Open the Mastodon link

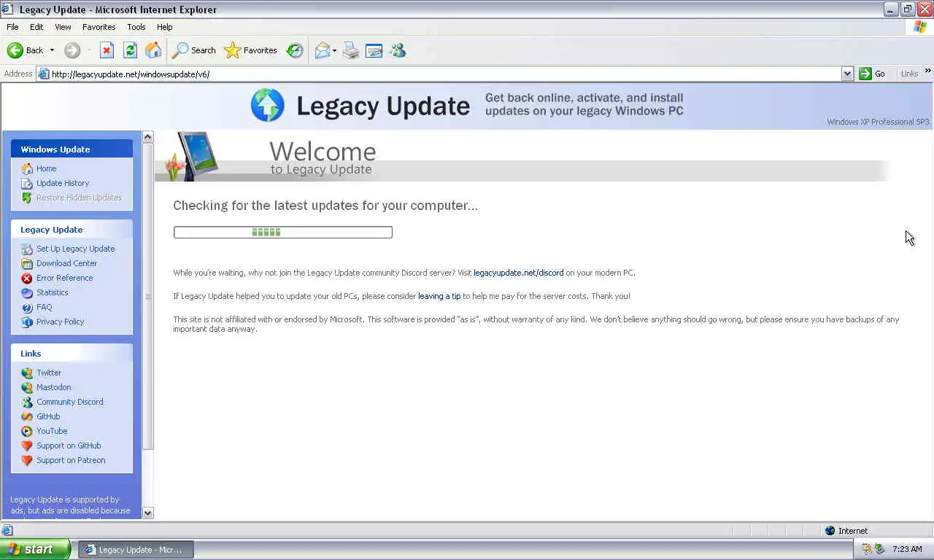[54, 387]
